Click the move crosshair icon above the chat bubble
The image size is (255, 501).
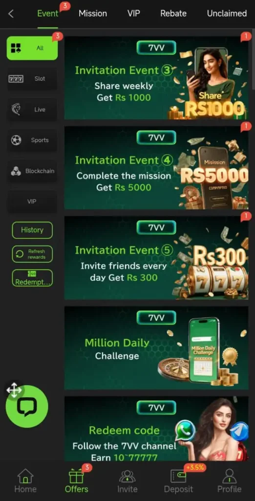coord(14,390)
